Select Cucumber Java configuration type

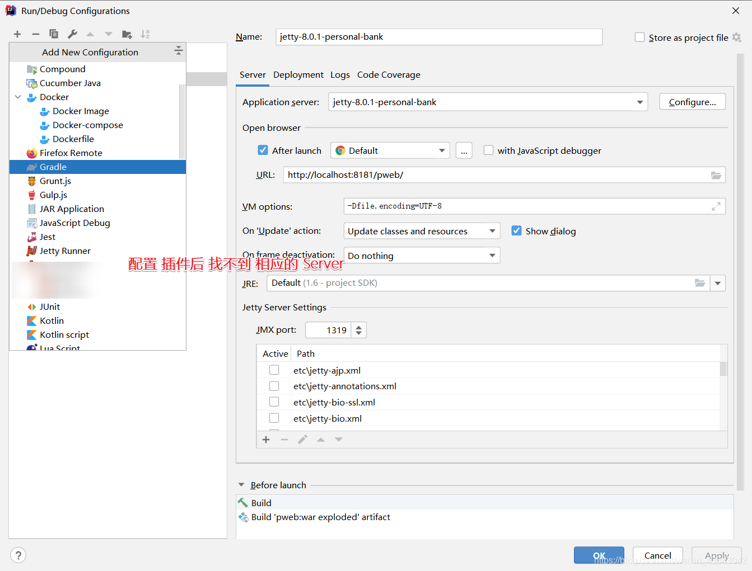tap(97, 83)
